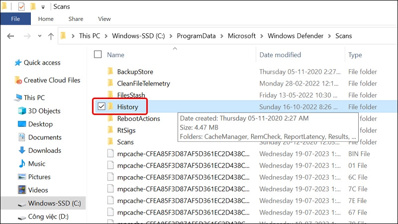398x224 pixels.
Task: Click the New folder icon in title bar
Action: coord(33,6)
